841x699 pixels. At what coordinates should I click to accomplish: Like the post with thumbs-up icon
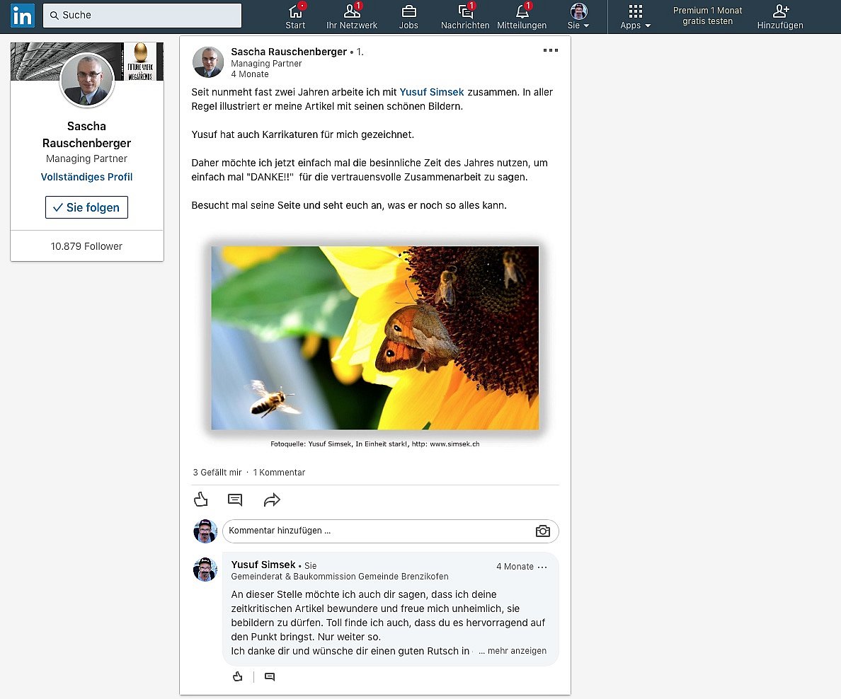[201, 500]
